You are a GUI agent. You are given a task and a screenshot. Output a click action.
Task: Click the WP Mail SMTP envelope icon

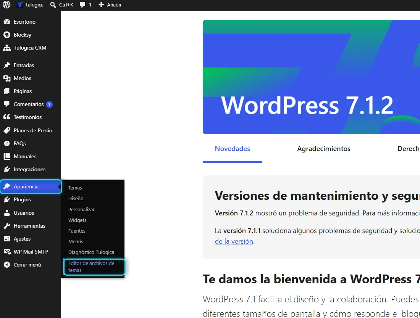click(7, 252)
